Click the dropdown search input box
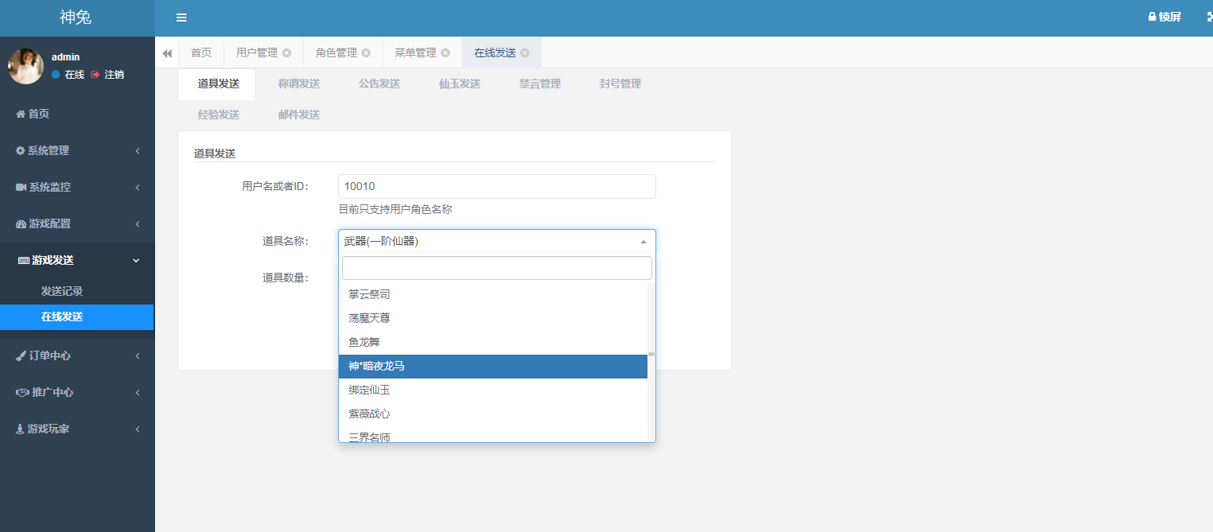1213x532 pixels. coord(496,268)
